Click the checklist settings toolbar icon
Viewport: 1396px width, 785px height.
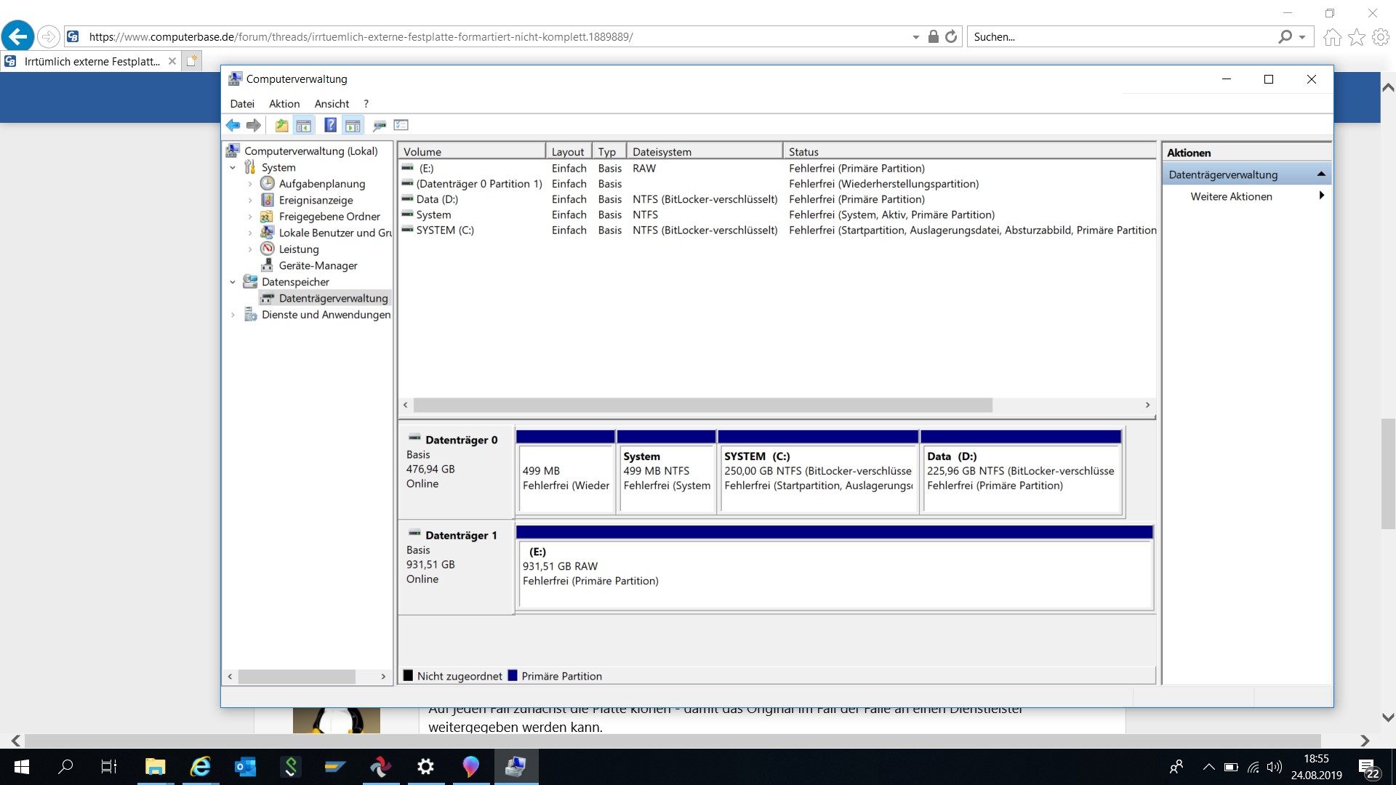(401, 125)
